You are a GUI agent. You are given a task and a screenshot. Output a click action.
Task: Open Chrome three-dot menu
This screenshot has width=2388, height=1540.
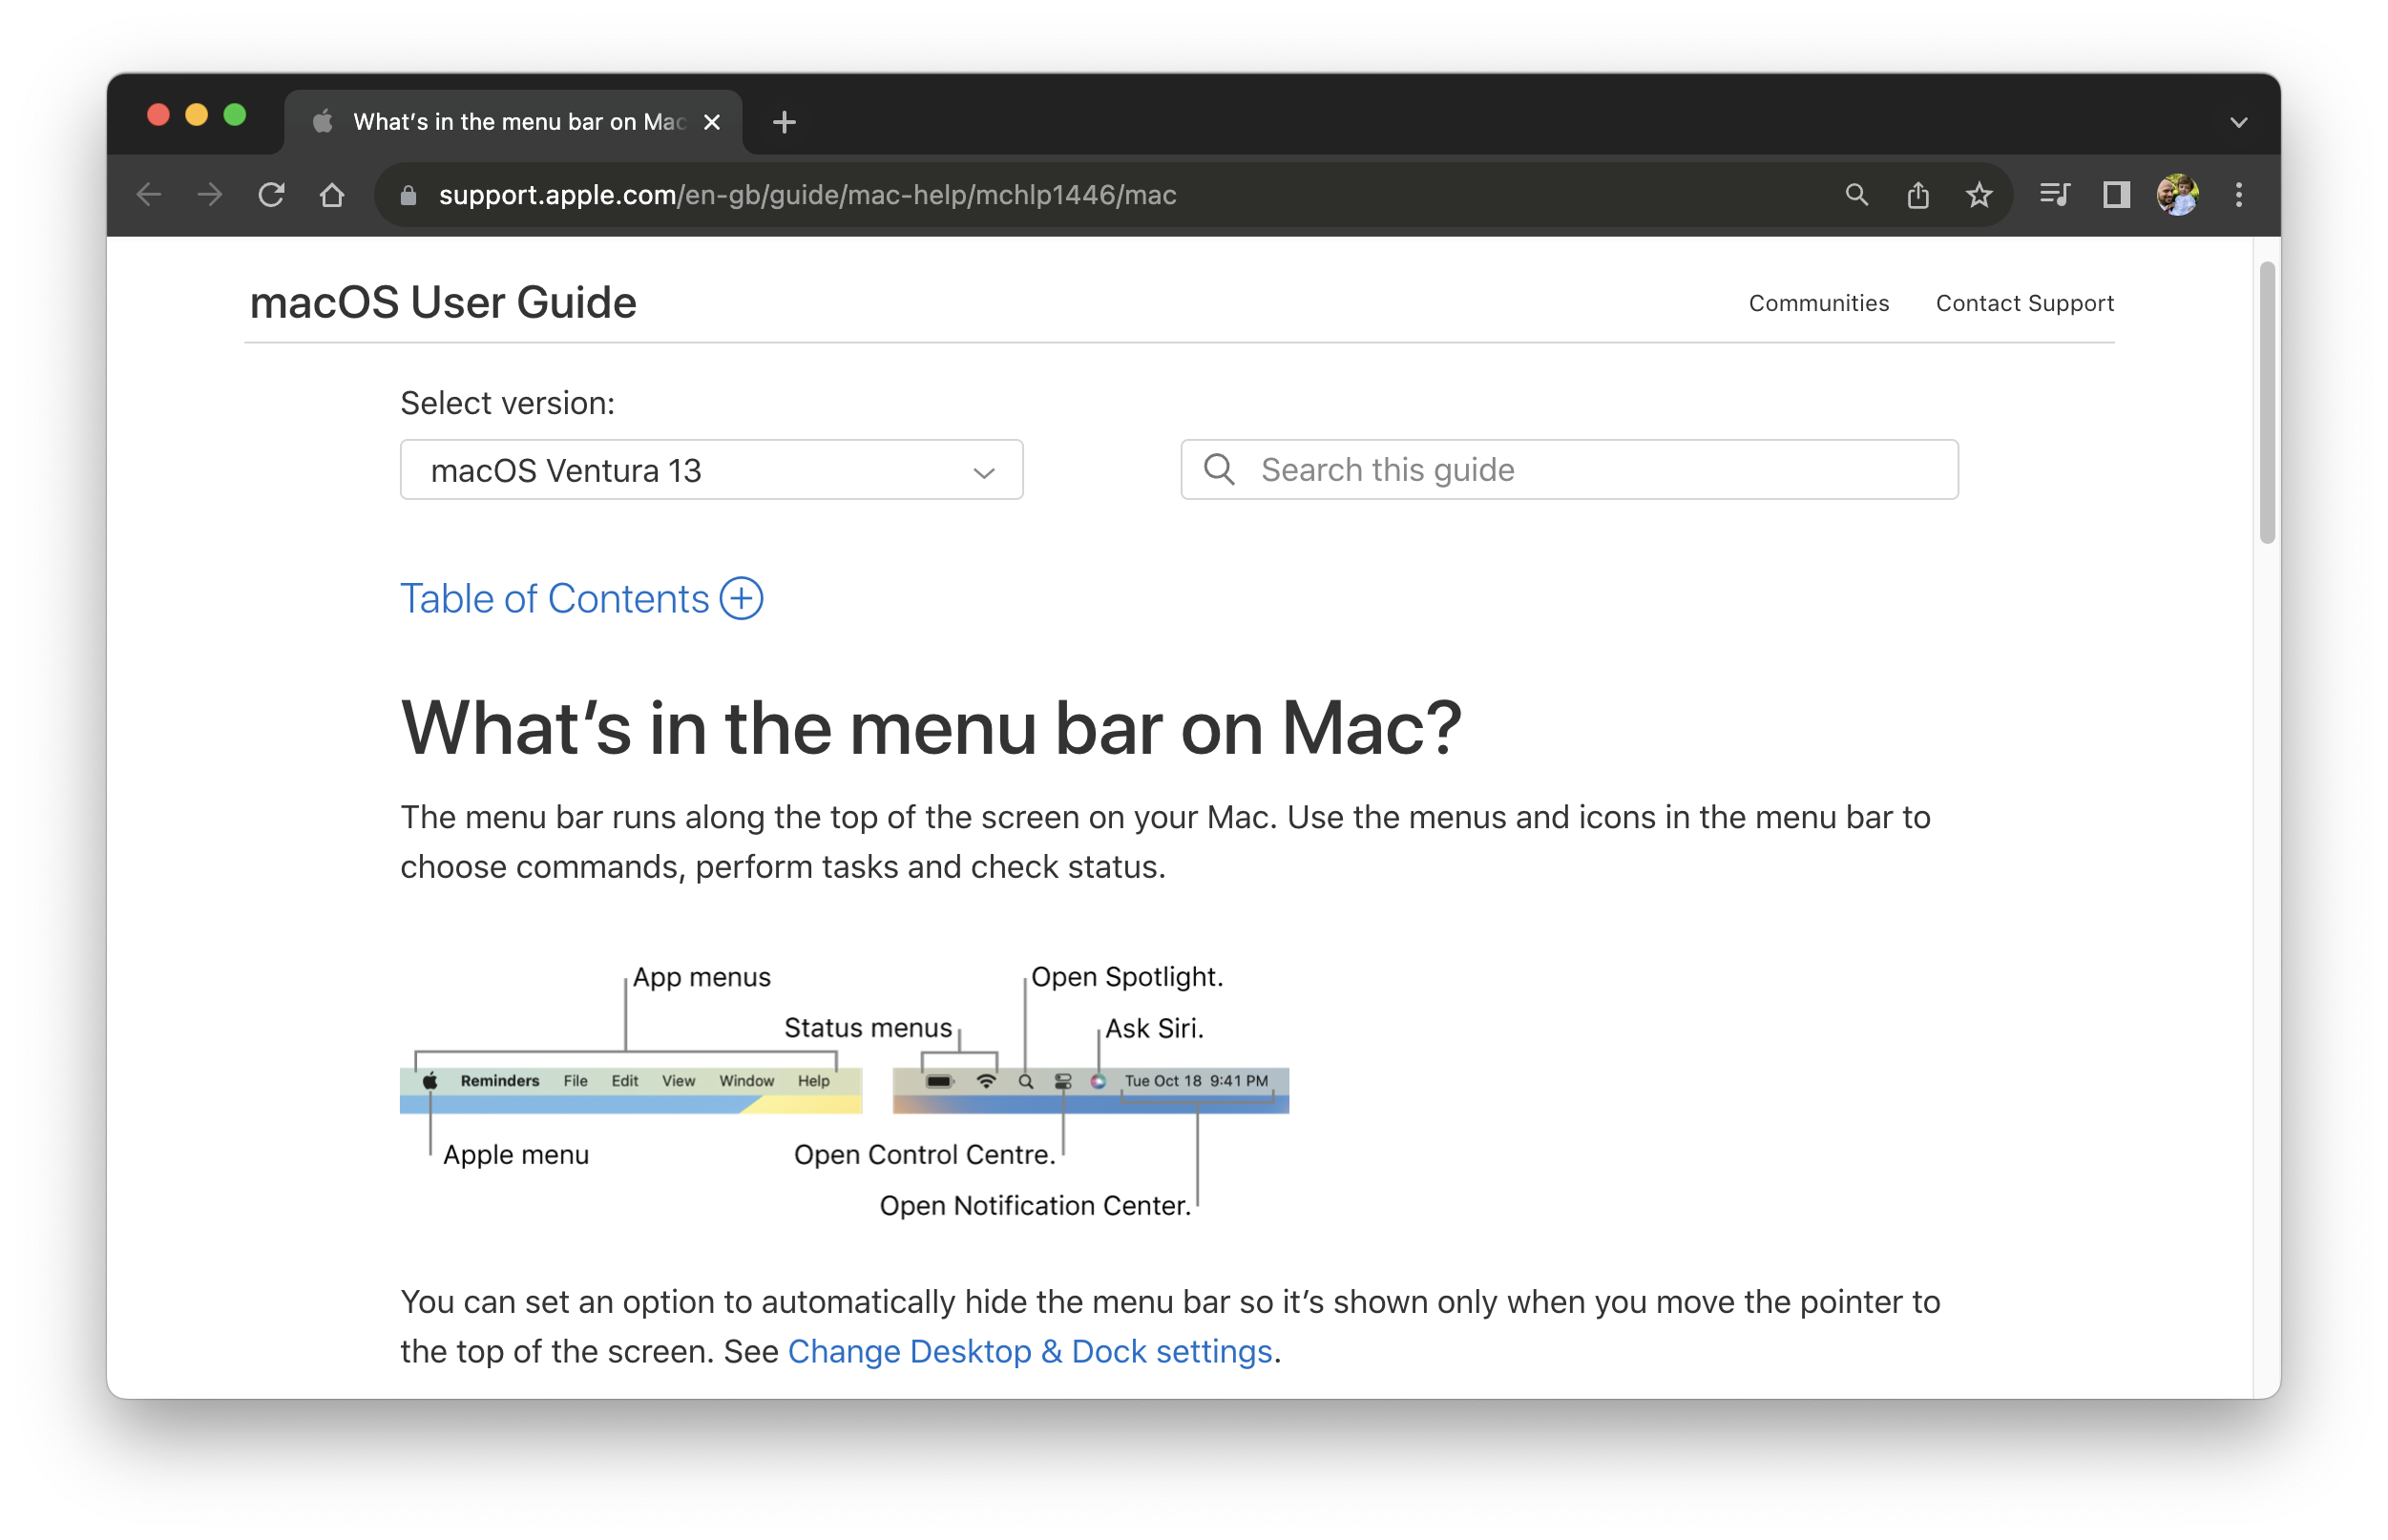coord(2238,195)
